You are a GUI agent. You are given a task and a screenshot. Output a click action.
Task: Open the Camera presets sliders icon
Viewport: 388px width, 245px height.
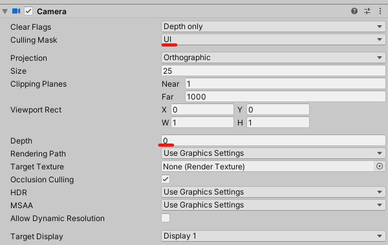tap(367, 11)
